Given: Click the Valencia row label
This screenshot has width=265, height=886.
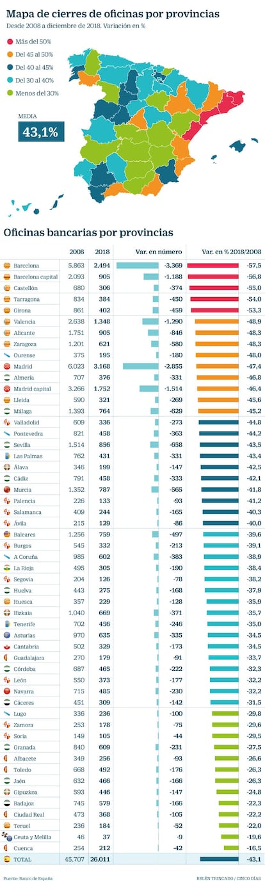Looking at the screenshot, I should [x=25, y=321].
